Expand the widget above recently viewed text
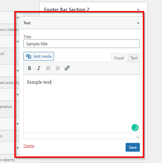 (x=18, y=148)
